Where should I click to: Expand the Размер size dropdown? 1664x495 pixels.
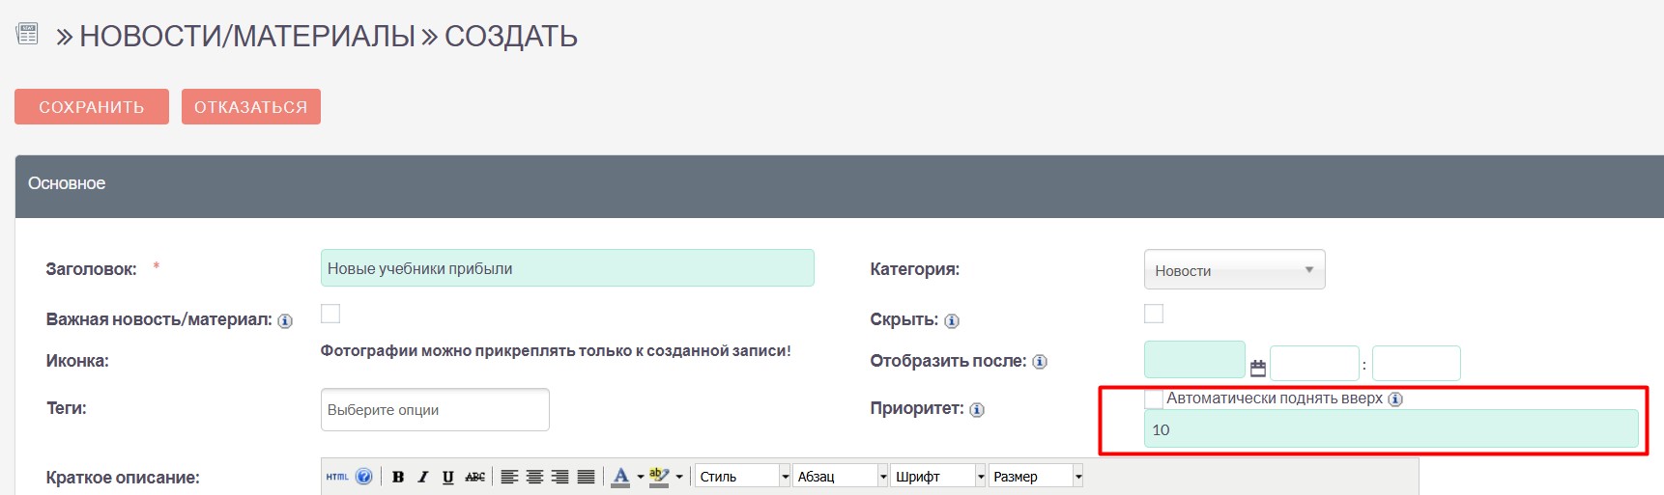1077,477
